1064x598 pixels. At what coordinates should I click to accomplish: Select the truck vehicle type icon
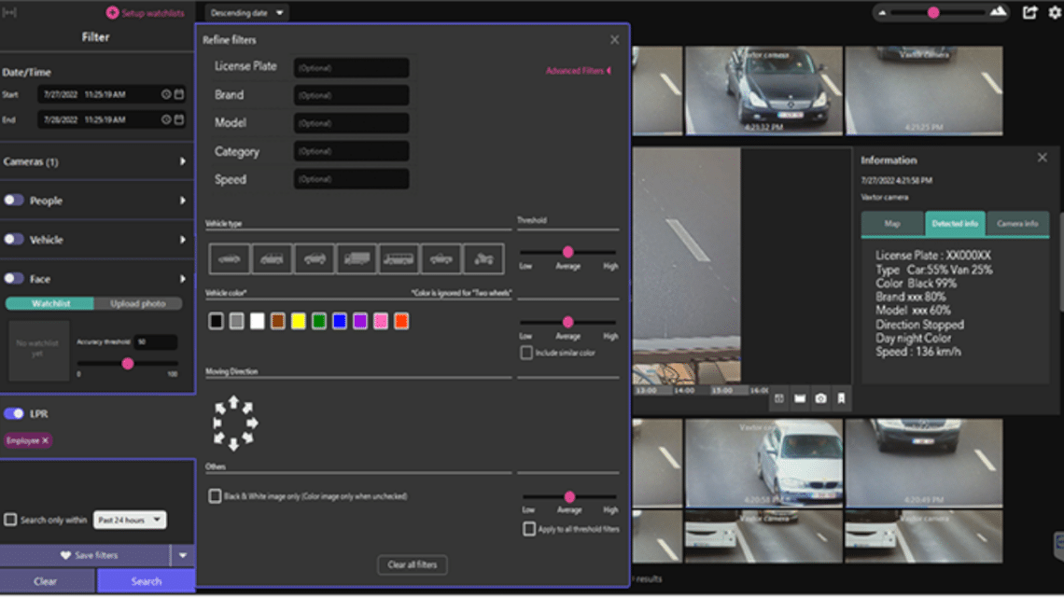[356, 258]
